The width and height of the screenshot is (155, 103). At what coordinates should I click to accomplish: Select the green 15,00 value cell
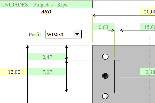(x=148, y=27)
